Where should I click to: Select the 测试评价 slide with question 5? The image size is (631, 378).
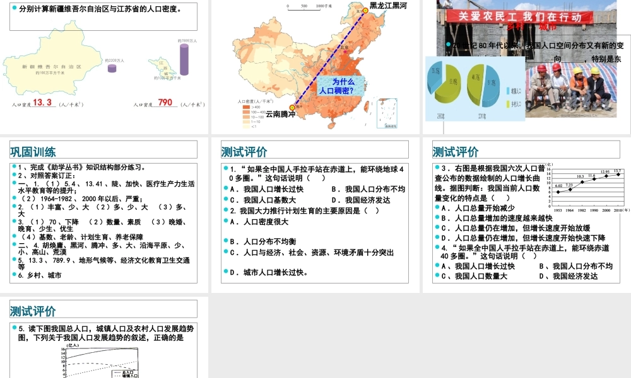104,338
